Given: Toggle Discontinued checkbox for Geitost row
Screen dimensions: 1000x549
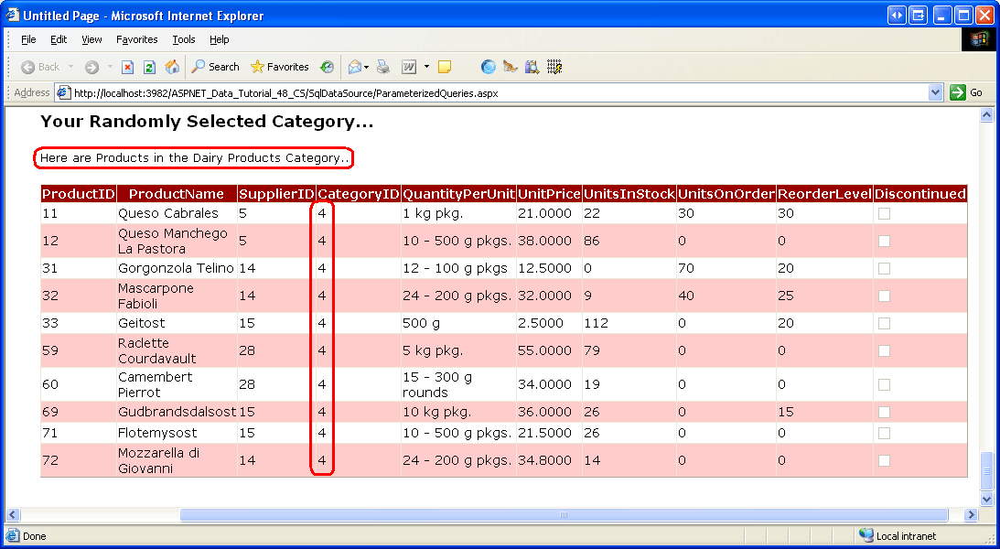Looking at the screenshot, I should tap(884, 323).
